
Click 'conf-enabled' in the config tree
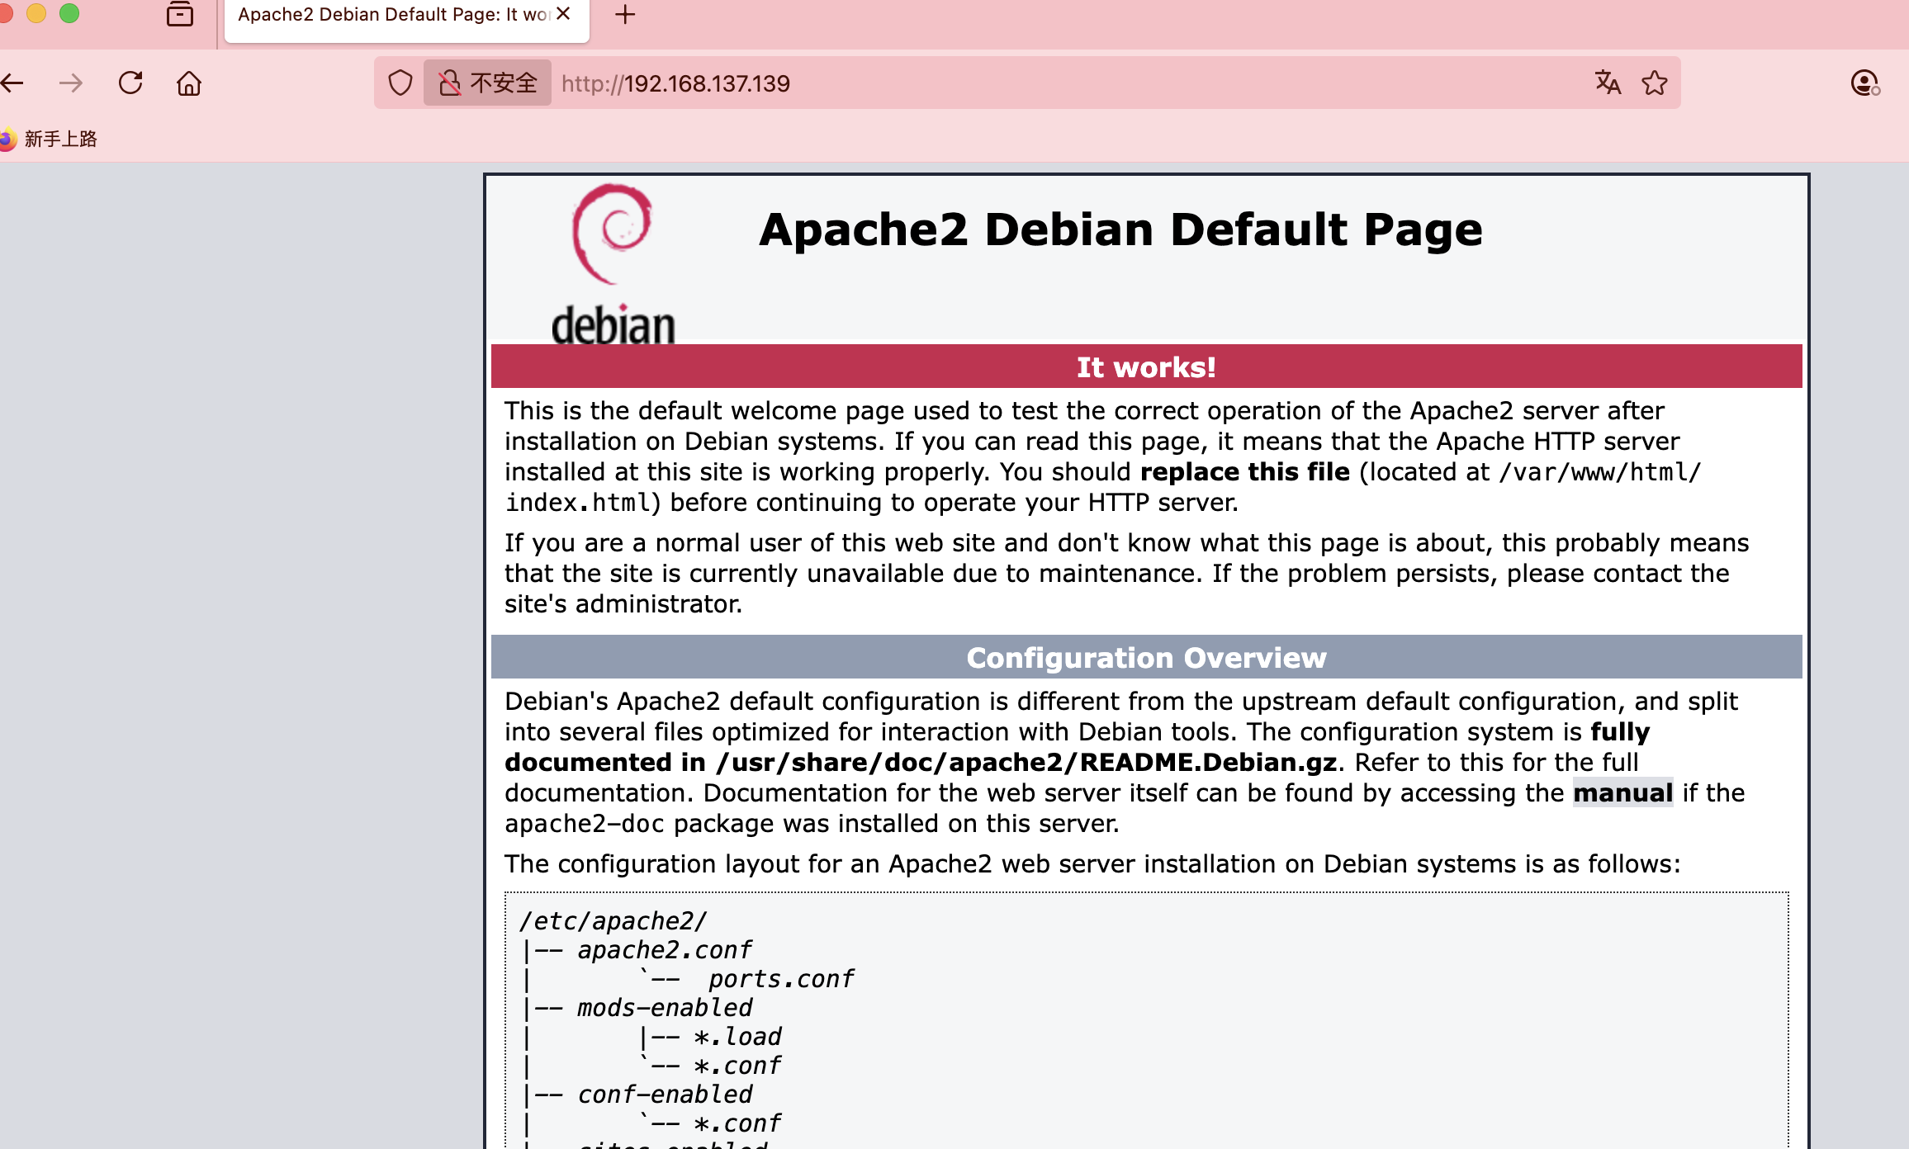(x=665, y=1095)
